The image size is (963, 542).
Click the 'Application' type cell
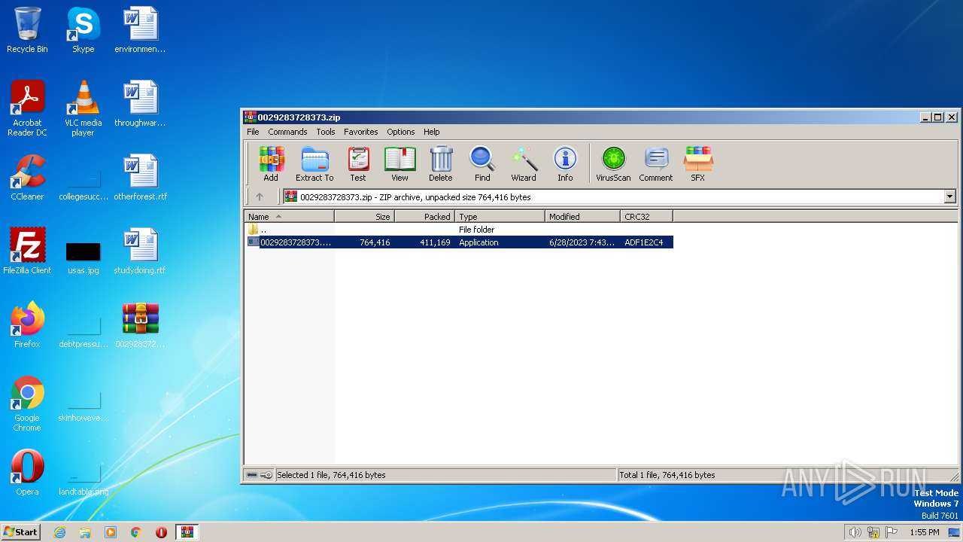(478, 242)
